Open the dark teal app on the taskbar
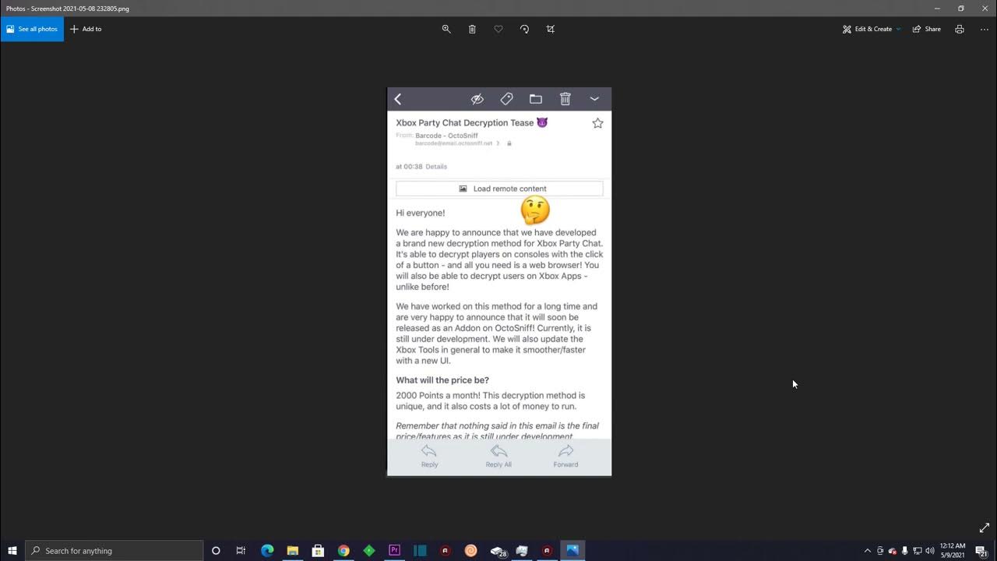The image size is (997, 561). 420,550
